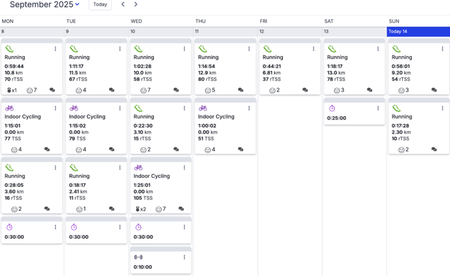Screen dimensions: 450x276
Task: Go to the next week arrow
Action: tap(136, 4)
